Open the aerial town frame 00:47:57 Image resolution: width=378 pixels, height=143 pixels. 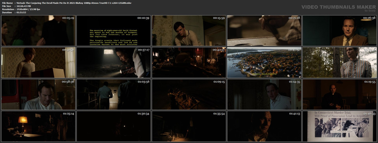[264, 63]
